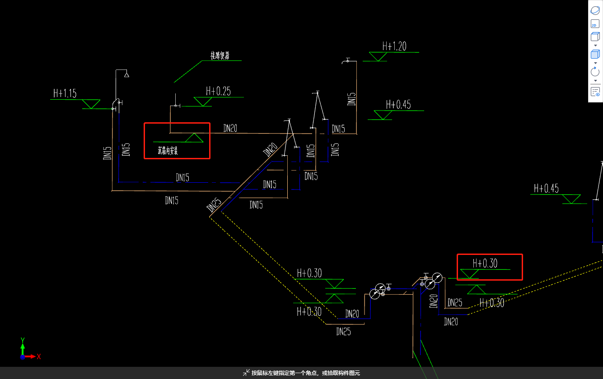This screenshot has height=379, width=603.
Task: Switch to 2D view mode
Action: coord(595,24)
